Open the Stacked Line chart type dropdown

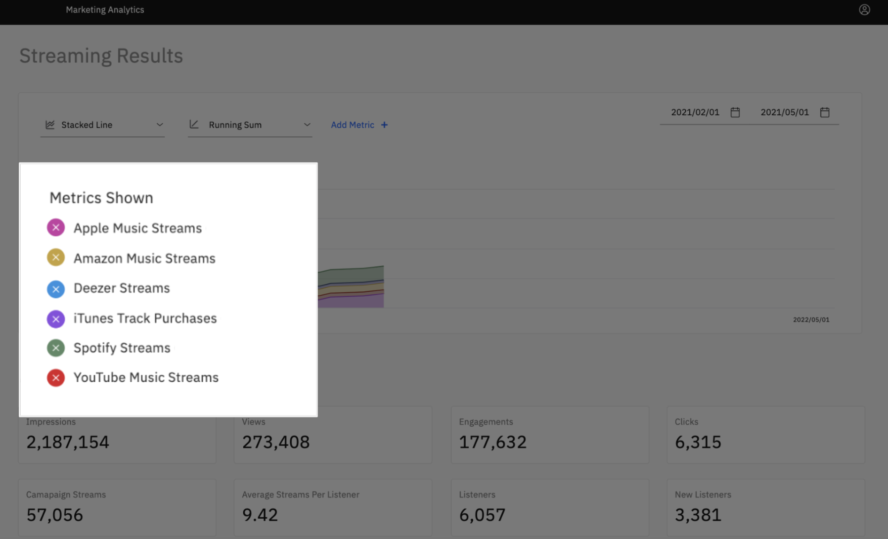pos(102,125)
